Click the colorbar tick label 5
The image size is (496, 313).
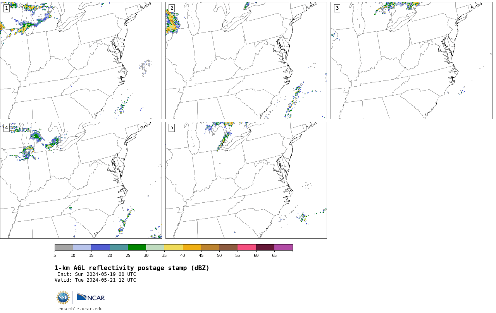55,255
